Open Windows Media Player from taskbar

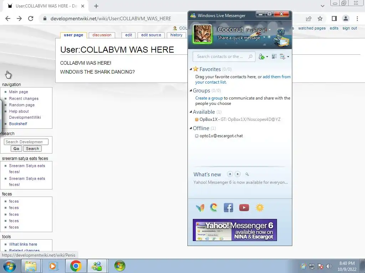(53, 266)
